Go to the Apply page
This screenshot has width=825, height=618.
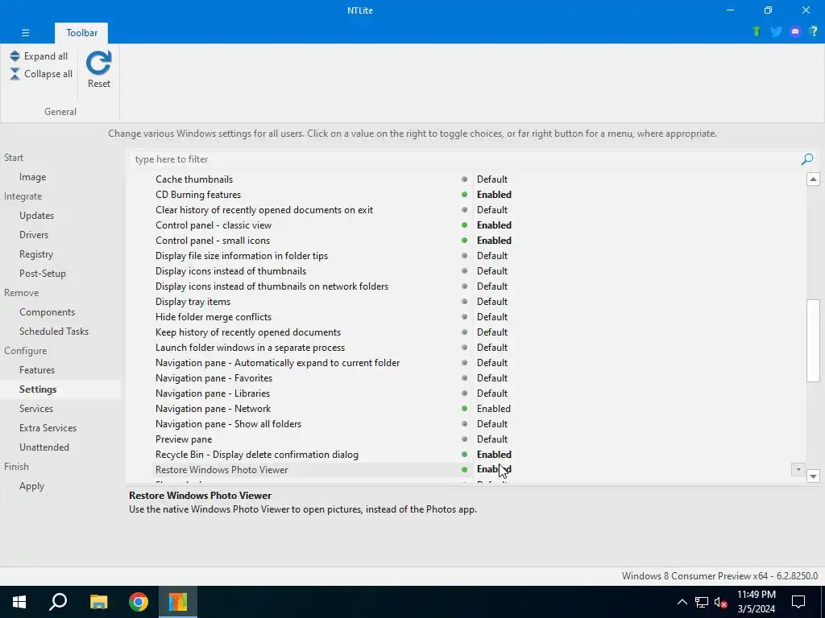(x=31, y=486)
